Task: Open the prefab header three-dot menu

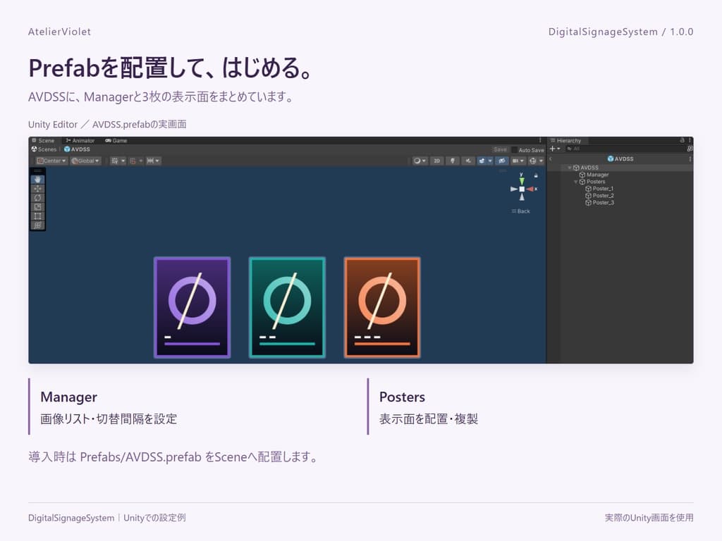Action: coord(690,158)
